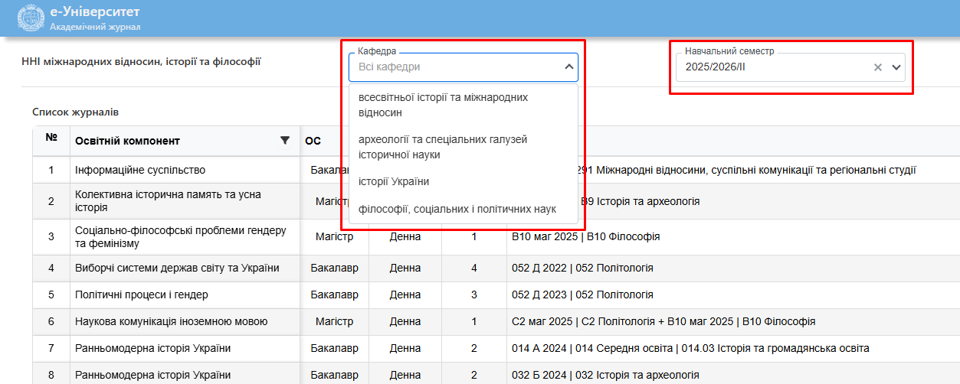The image size is (960, 384).
Task: Open Наукова комунікація іноземною мовою journal
Action: coord(171,321)
